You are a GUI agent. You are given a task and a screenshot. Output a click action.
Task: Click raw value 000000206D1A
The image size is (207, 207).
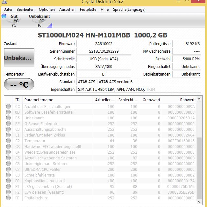[x=181, y=118]
